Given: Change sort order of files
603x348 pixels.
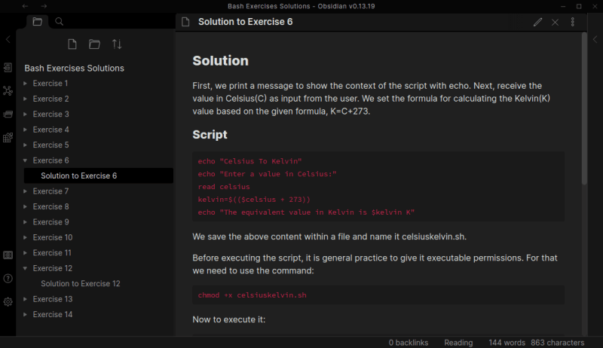Looking at the screenshot, I should point(116,44).
